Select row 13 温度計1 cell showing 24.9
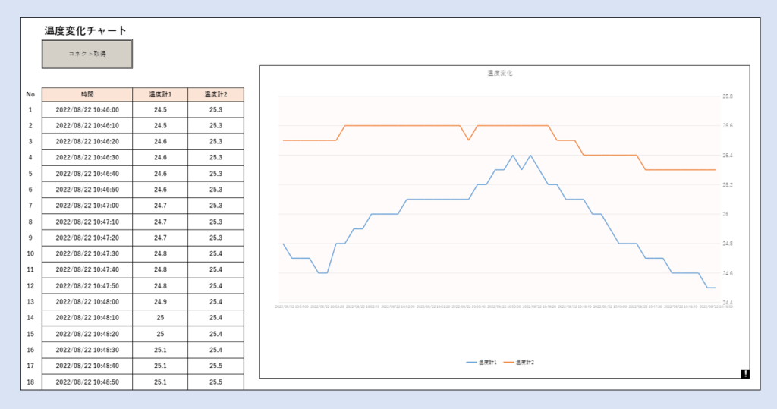 pos(160,302)
